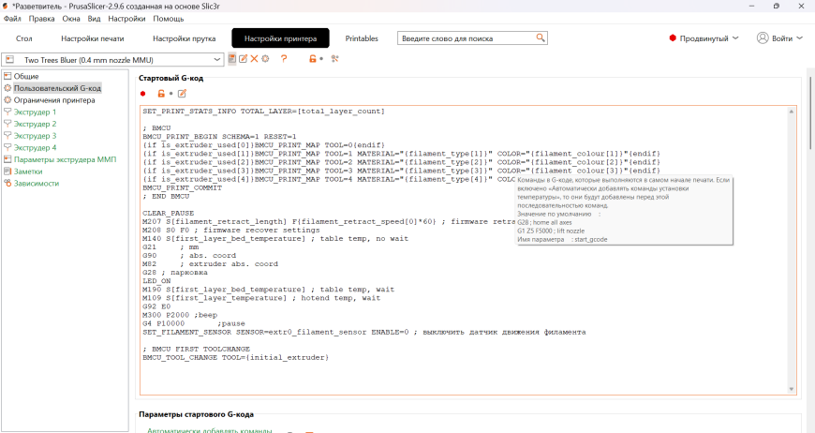Open Параметры экструдера ММП page
Image resolution: width=815 pixels, height=433 pixels.
[x=65, y=159]
